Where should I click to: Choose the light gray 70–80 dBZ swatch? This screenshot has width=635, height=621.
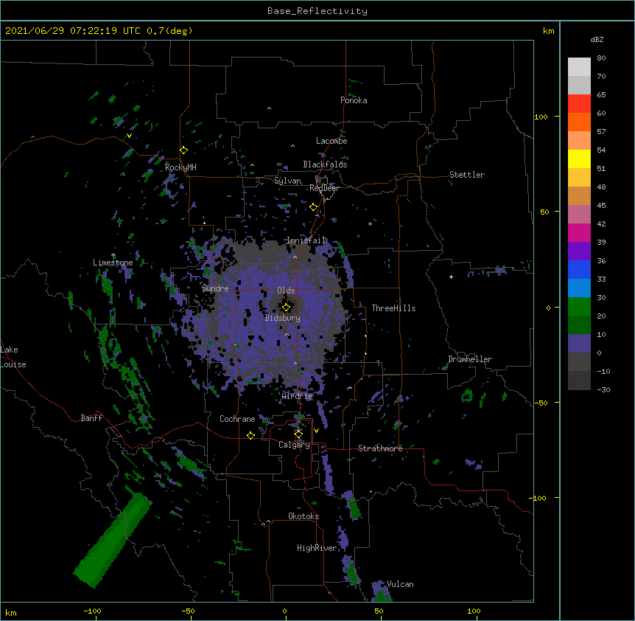[579, 66]
